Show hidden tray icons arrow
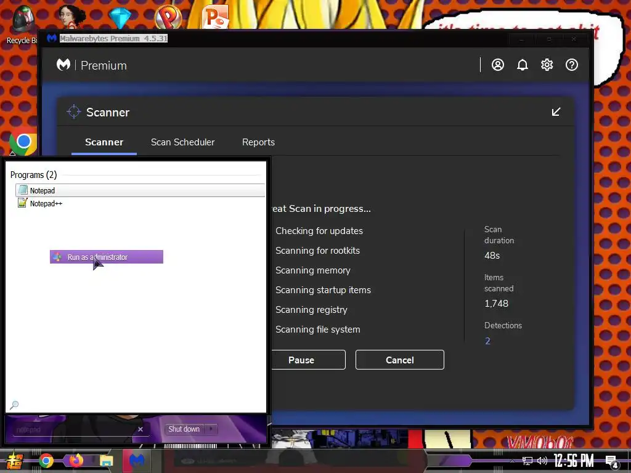This screenshot has width=631, height=473. point(512,461)
